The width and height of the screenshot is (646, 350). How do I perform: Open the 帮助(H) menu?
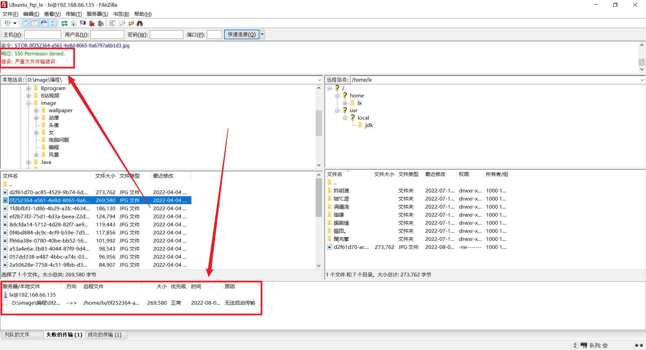[143, 14]
